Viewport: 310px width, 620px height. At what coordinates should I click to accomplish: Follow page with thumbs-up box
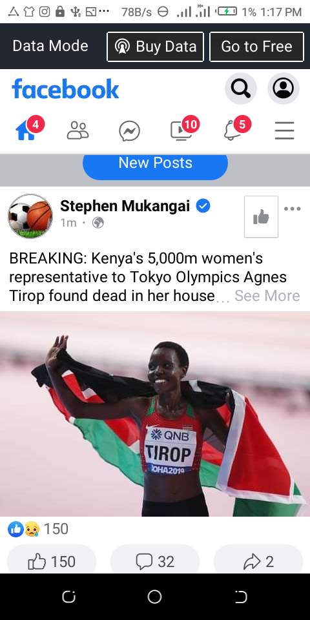pyautogui.click(x=261, y=217)
